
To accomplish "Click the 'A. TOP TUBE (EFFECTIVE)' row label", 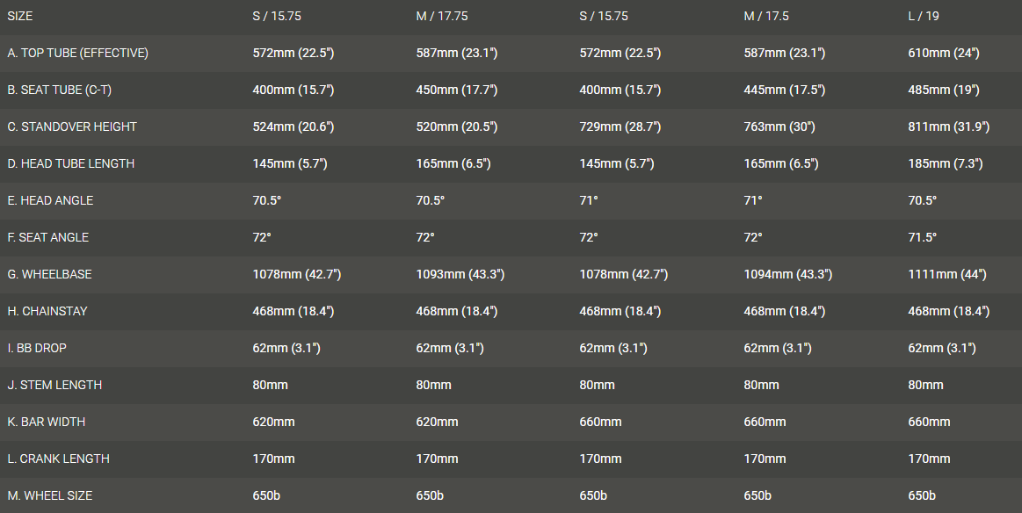I will tap(77, 54).
